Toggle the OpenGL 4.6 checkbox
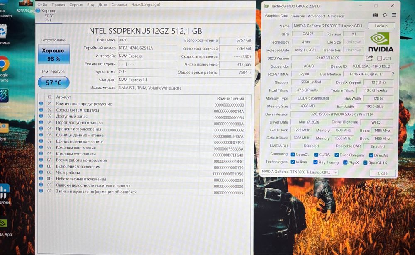This screenshot has height=255, width=415. pos(365,163)
